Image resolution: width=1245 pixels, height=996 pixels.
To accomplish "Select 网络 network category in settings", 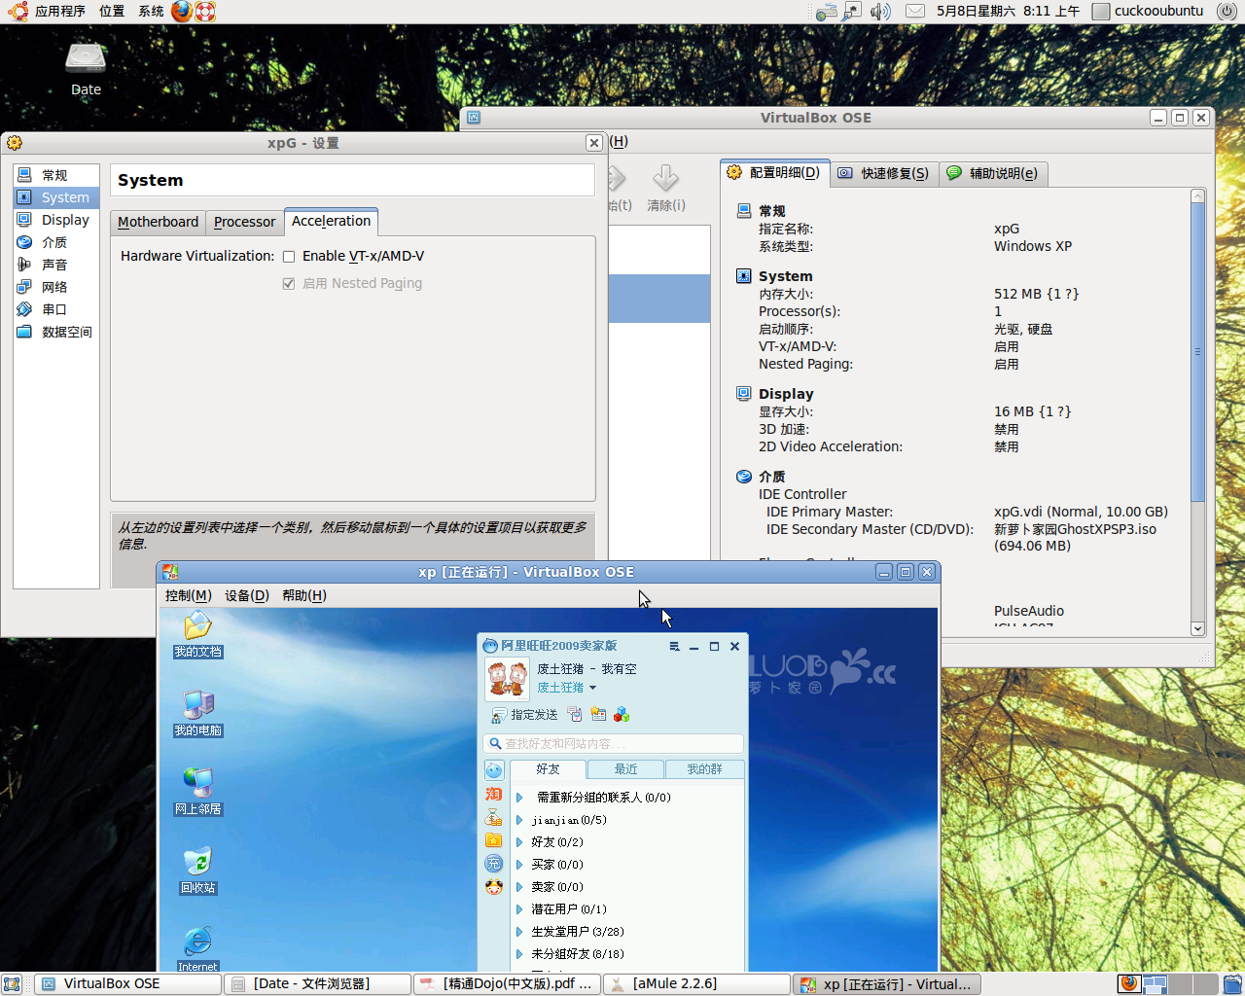I will [56, 287].
